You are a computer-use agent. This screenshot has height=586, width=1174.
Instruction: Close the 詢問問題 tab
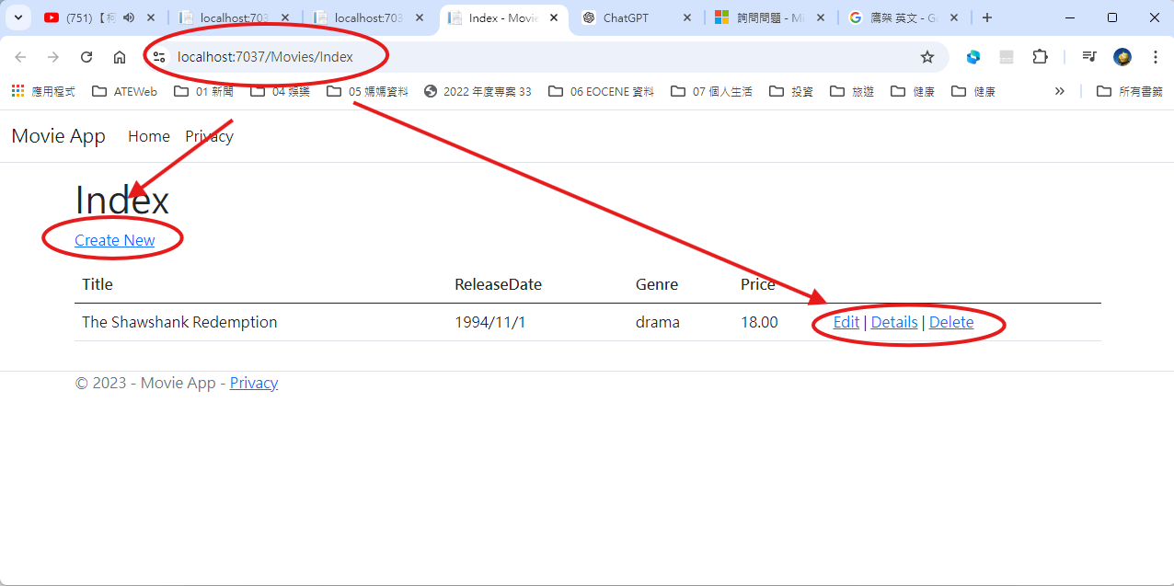pos(821,17)
